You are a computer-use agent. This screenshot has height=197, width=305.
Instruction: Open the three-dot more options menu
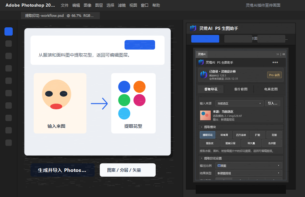coord(275,62)
